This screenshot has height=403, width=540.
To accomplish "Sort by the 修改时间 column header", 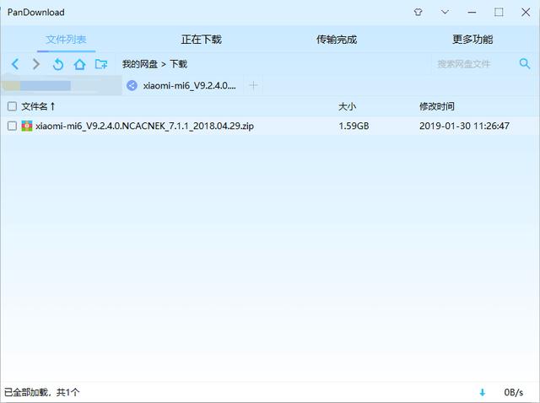I will tap(437, 106).
